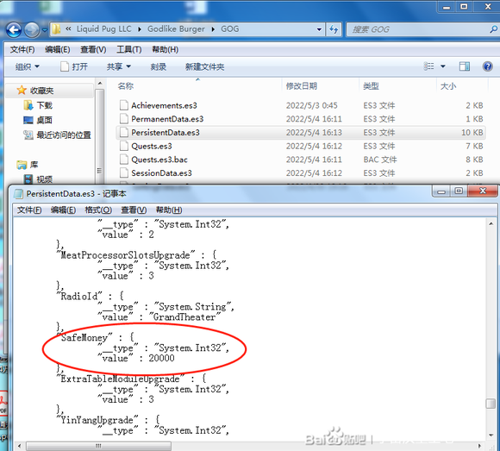Image resolution: width=500 pixels, height=451 pixels.
Task: Select the Achievements.es3 file icon
Action: 124,105
